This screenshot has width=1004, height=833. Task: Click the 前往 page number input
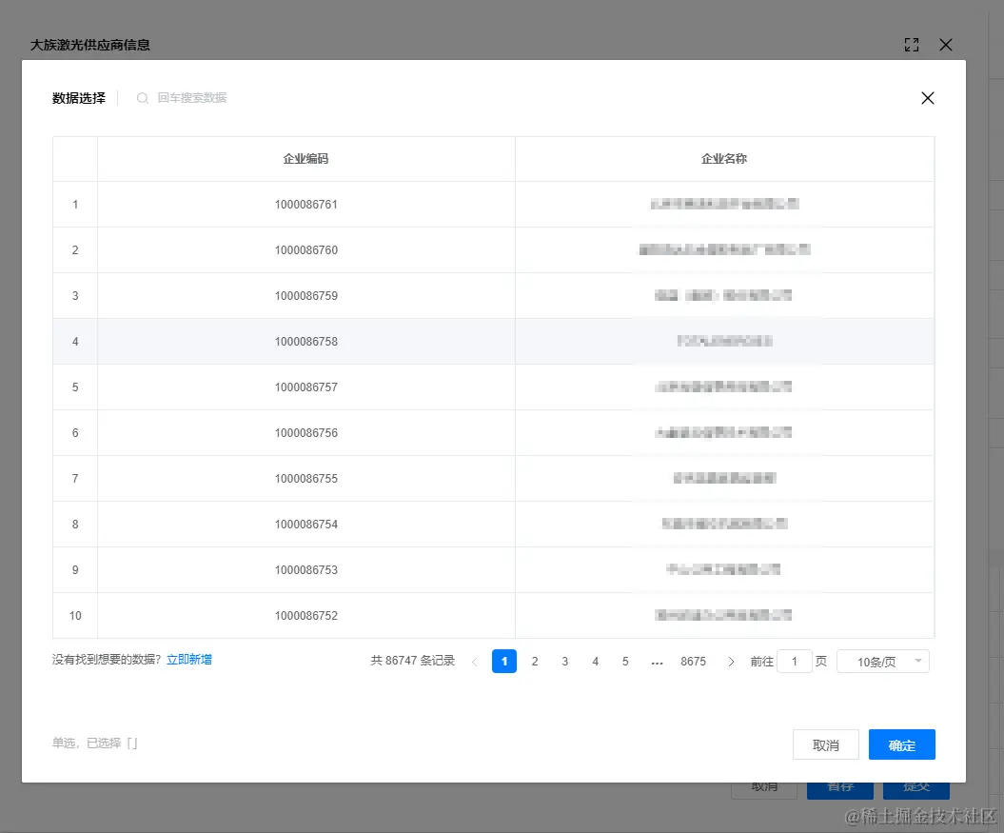[x=794, y=662]
